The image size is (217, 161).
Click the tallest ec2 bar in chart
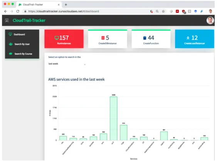click(x=114, y=118)
